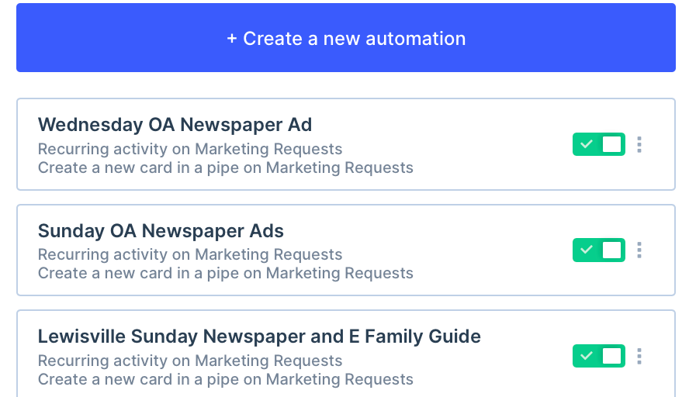This screenshot has width=689, height=397.
Task: Open the Sunday OA Newspaper Ads title
Action: [x=161, y=231]
